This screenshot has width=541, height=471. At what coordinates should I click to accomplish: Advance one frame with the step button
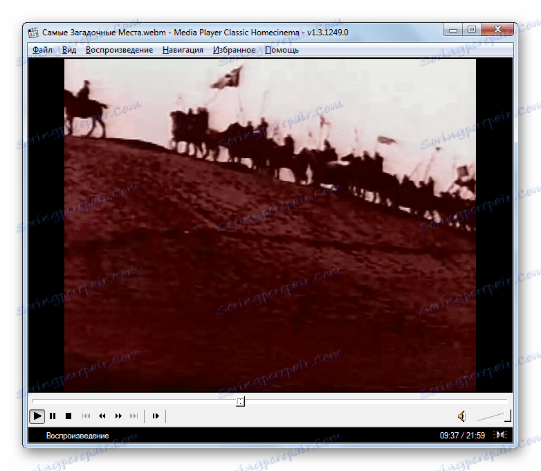(x=156, y=416)
